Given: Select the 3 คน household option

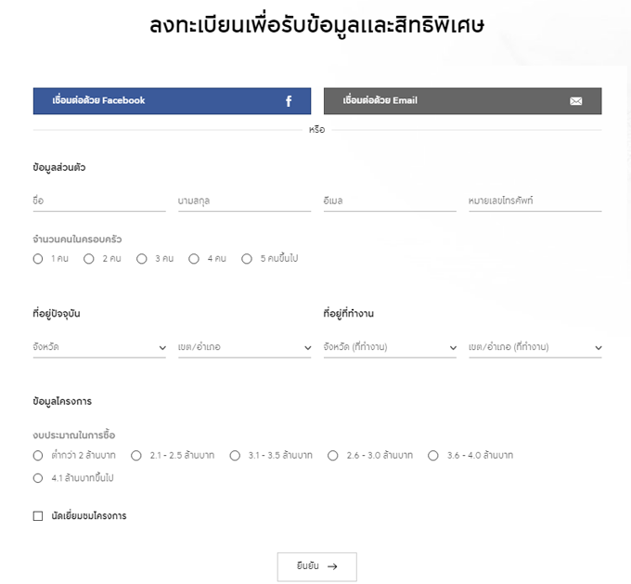Looking at the screenshot, I should click(142, 259).
